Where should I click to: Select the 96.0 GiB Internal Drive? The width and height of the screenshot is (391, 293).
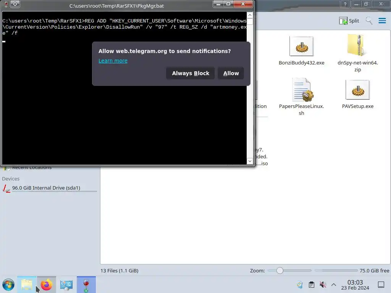pos(49,188)
